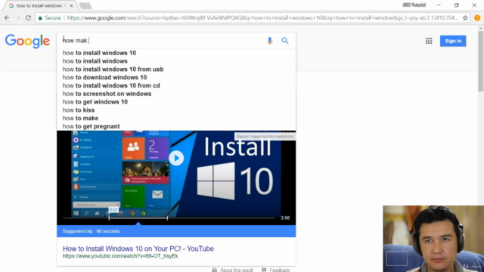Click the orange alert icon in the toolbar

point(477,18)
